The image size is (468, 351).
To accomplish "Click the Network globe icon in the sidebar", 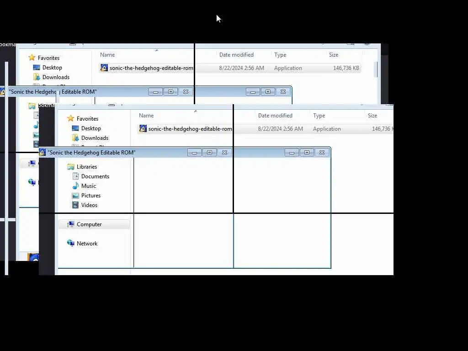I will 71,243.
